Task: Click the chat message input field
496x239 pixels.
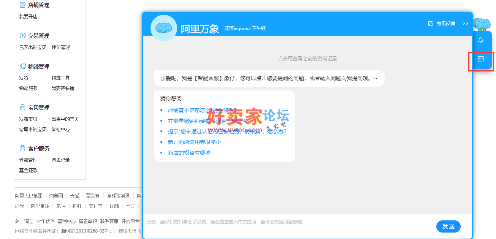Action: click(266, 222)
